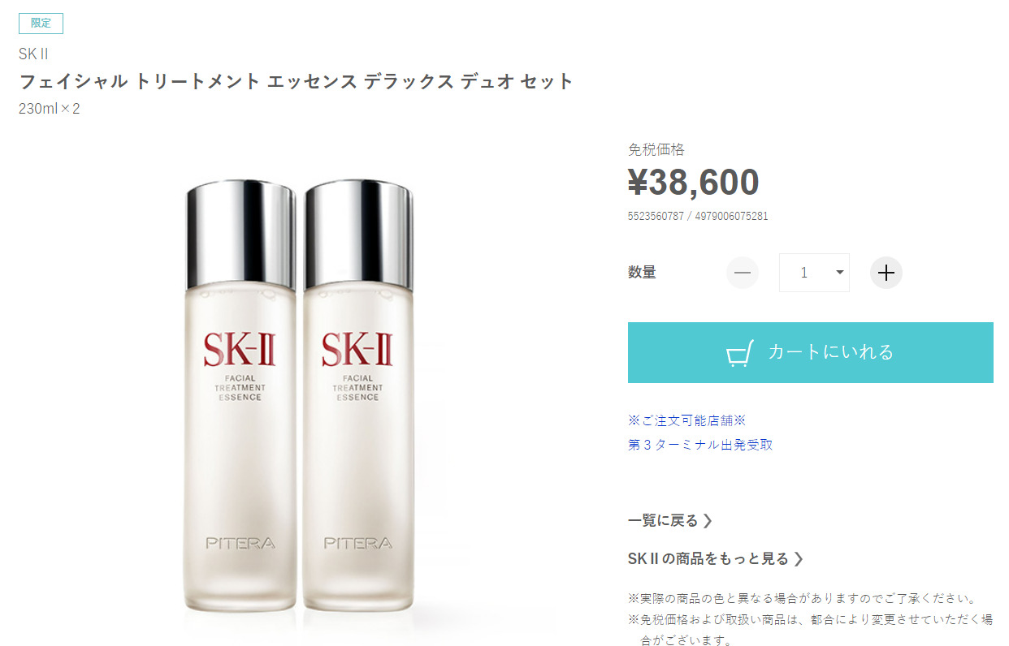The image size is (1009, 646).
Task: Click the 230ml×2 volume text
Action: point(50,108)
